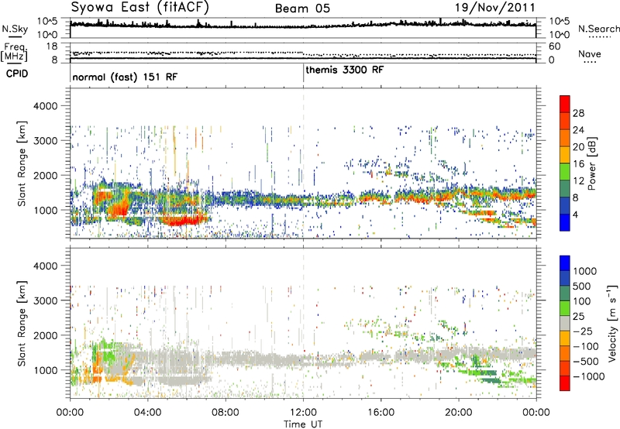Image resolution: width=620 pixels, height=429 pixels.
Task: Click the 'Power [dB]' colorbar label
Action: [x=592, y=163]
